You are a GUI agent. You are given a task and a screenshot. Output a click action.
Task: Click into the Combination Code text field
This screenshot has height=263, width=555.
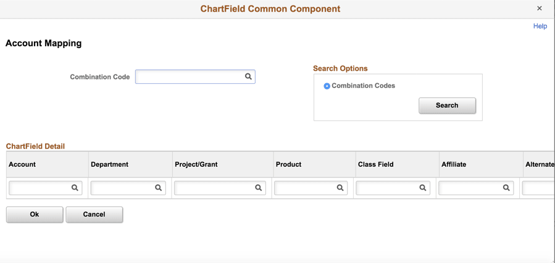[x=189, y=76]
